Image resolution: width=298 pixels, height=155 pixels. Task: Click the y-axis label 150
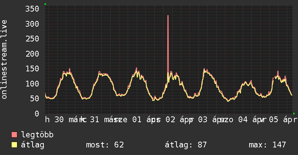coord(32,69)
